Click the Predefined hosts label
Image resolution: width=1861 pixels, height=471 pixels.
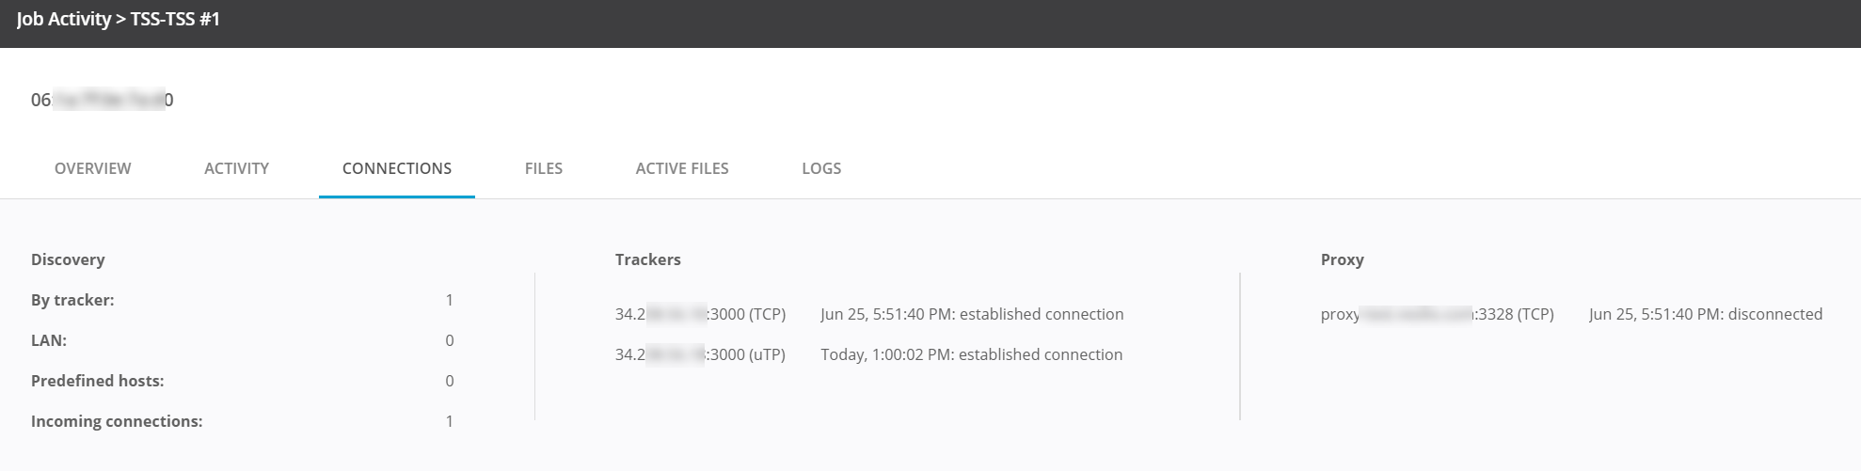click(x=97, y=381)
